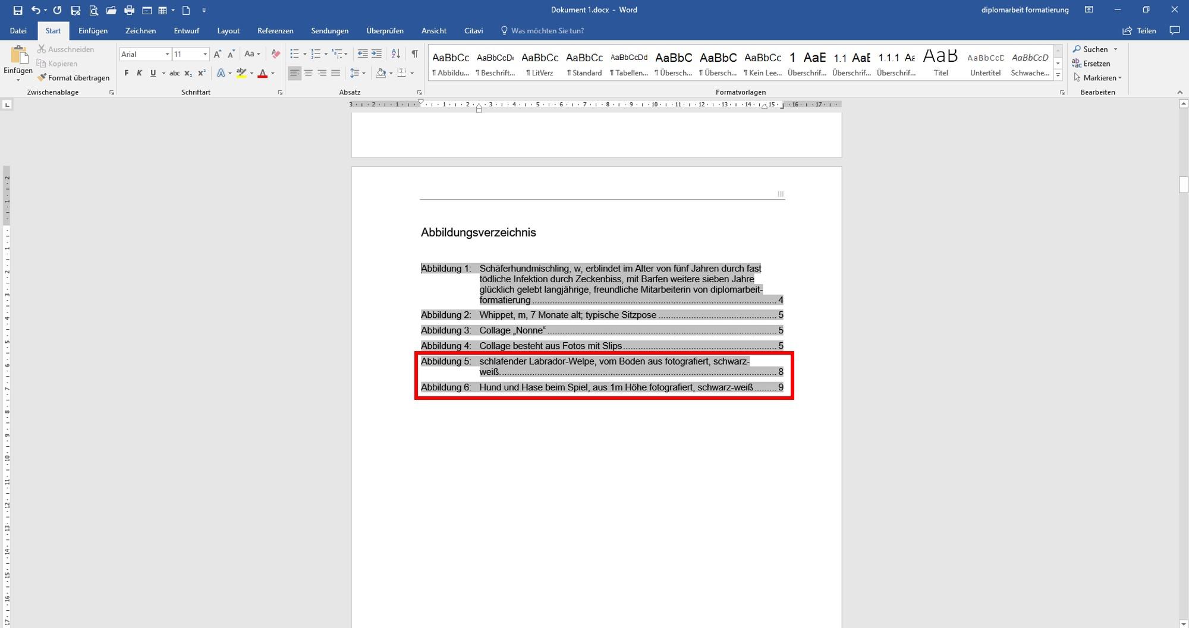Screen dimensions: 1189x628
Task: Toggle superscript formatting
Action: [x=202, y=73]
